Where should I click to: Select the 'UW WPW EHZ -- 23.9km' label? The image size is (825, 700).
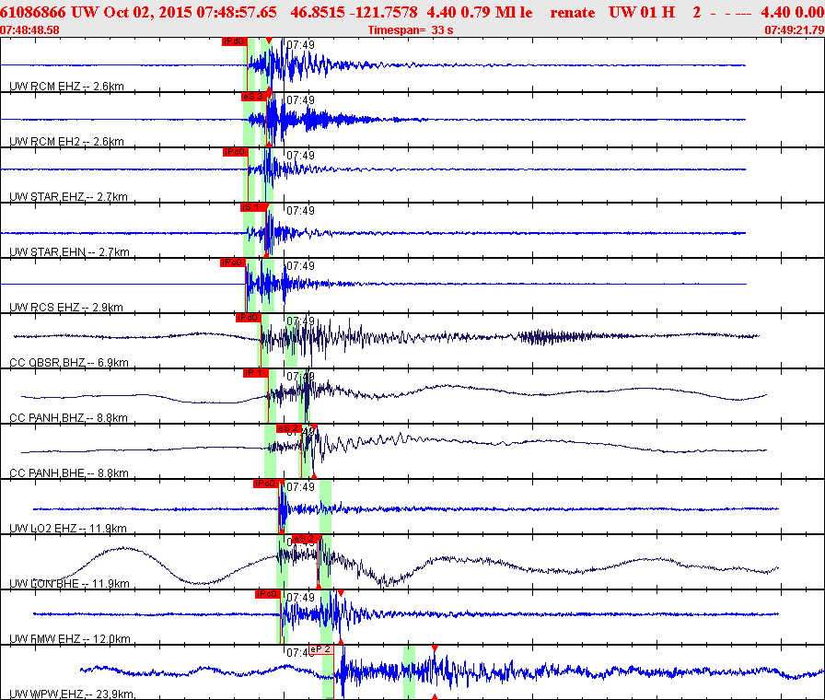coord(72,694)
